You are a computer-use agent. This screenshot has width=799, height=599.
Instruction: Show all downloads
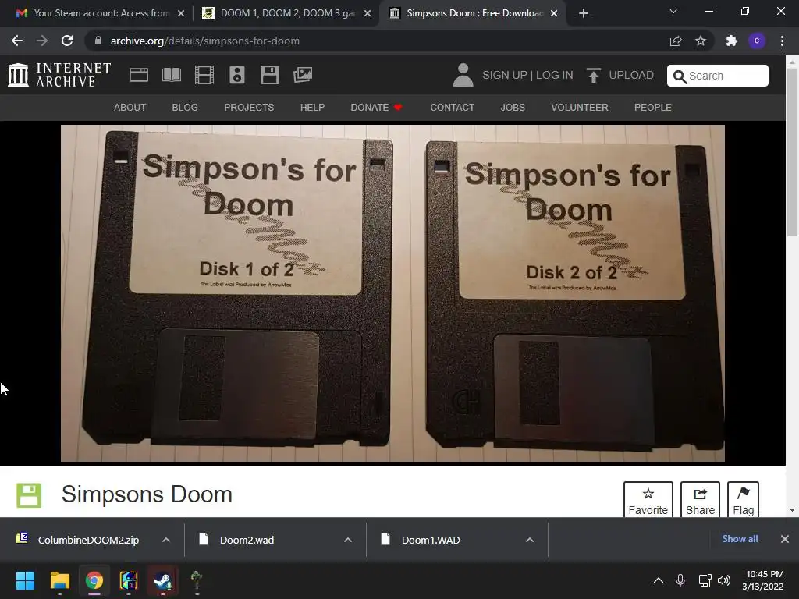[740, 539]
